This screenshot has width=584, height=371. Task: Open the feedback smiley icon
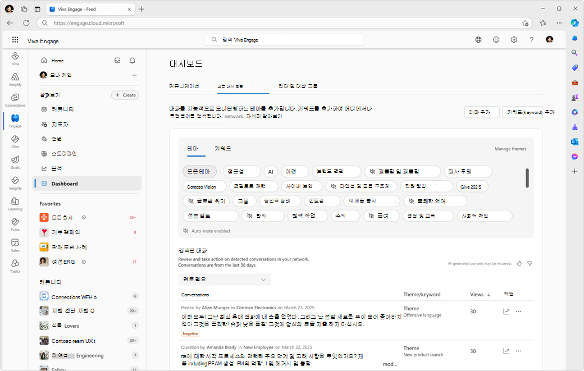click(x=496, y=39)
